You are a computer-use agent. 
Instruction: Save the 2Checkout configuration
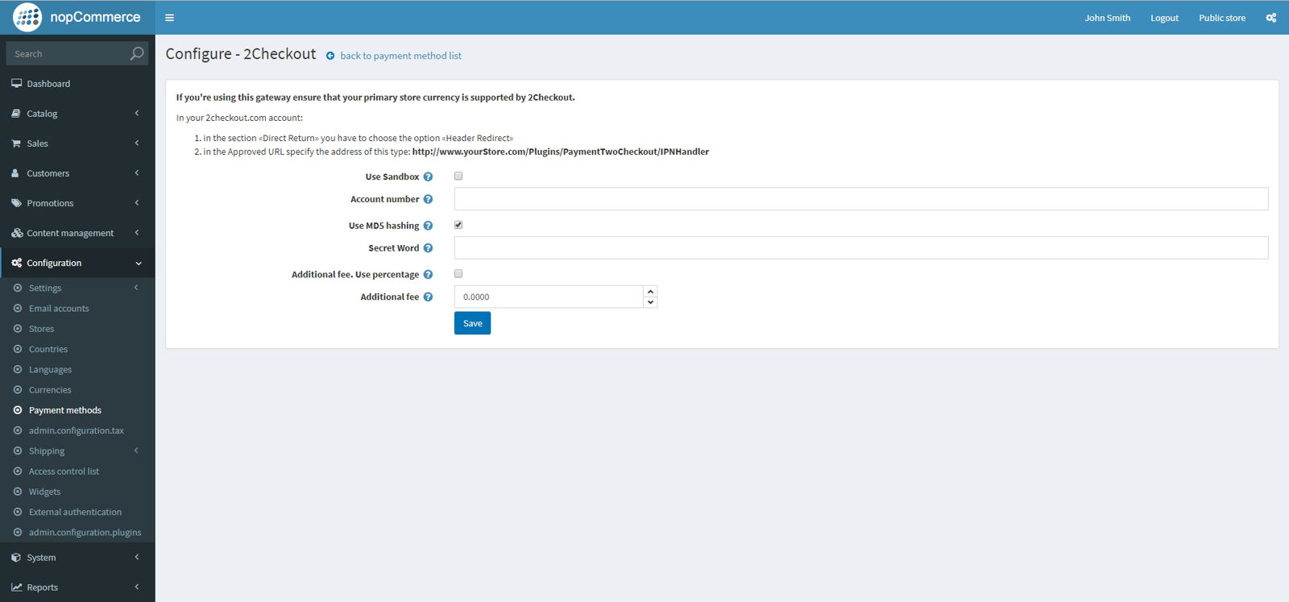pyautogui.click(x=472, y=323)
